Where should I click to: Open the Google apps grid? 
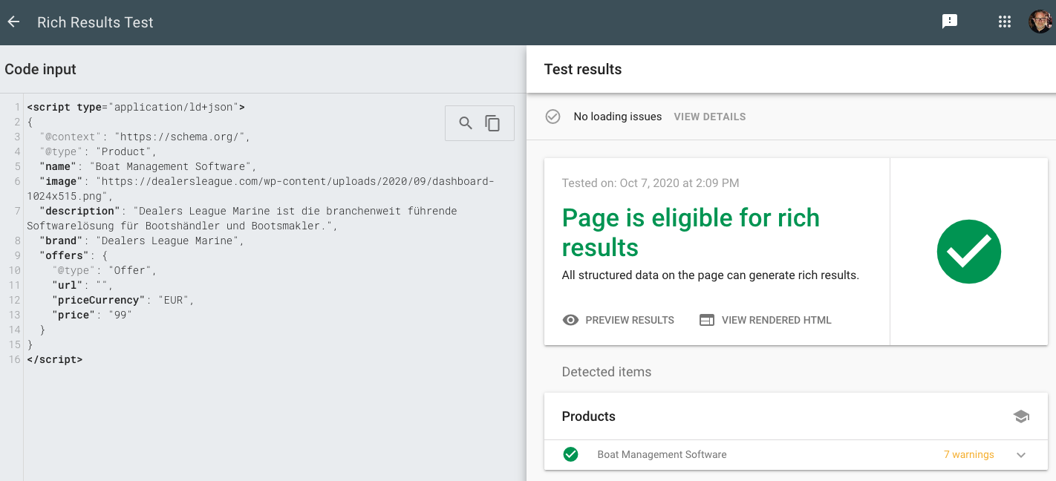pyautogui.click(x=1005, y=22)
